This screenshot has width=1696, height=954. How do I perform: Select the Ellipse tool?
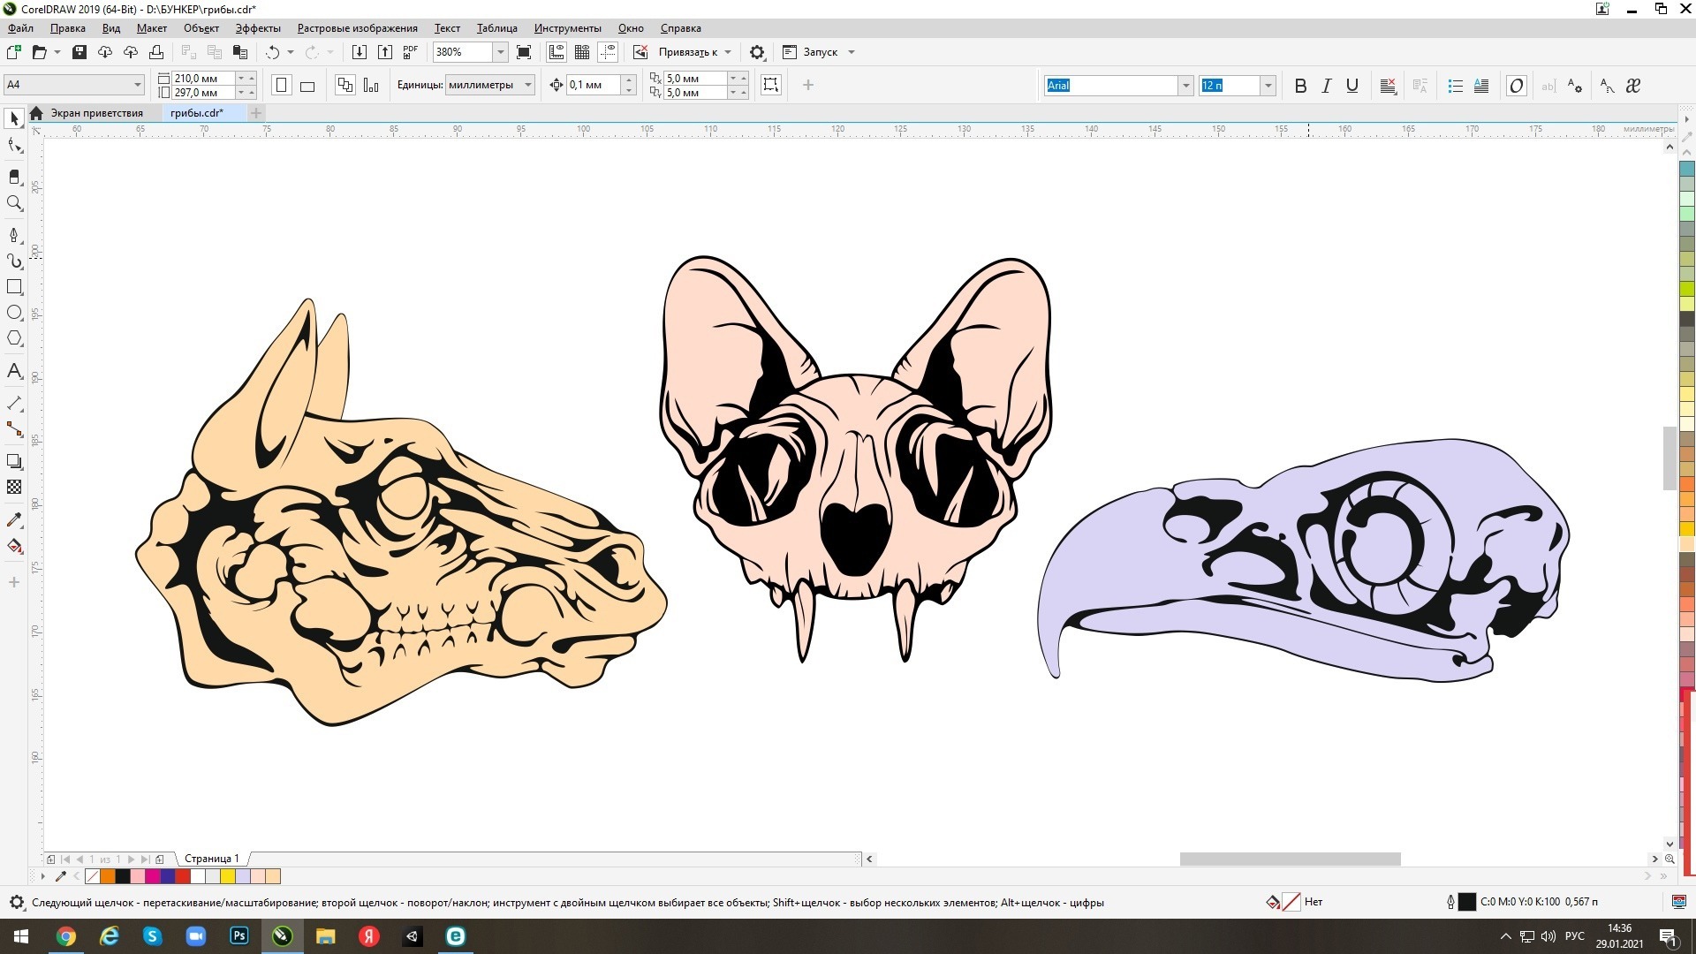click(14, 313)
